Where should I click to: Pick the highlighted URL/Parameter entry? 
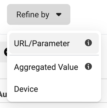tap(54, 43)
